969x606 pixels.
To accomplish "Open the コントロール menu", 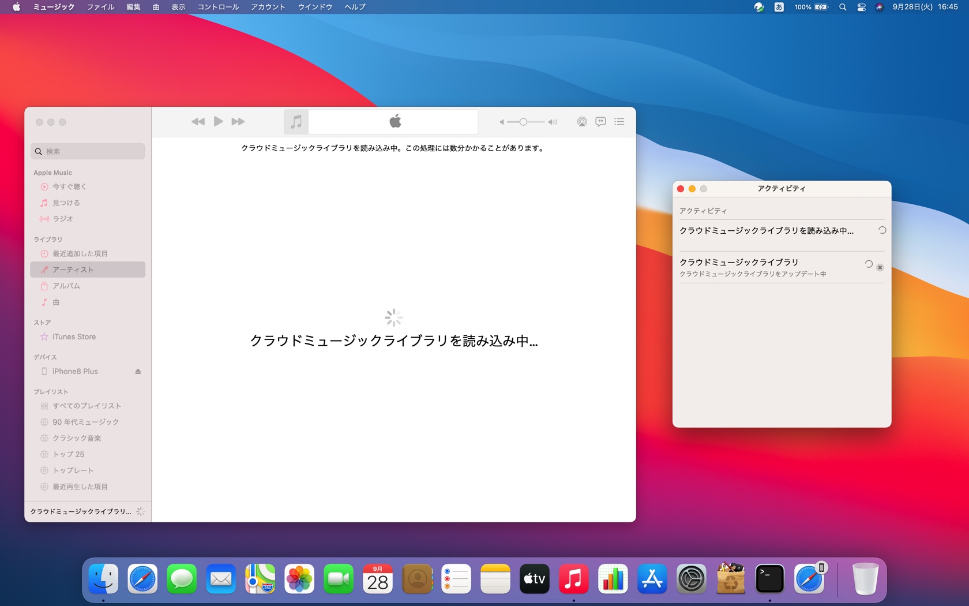I will click(218, 7).
